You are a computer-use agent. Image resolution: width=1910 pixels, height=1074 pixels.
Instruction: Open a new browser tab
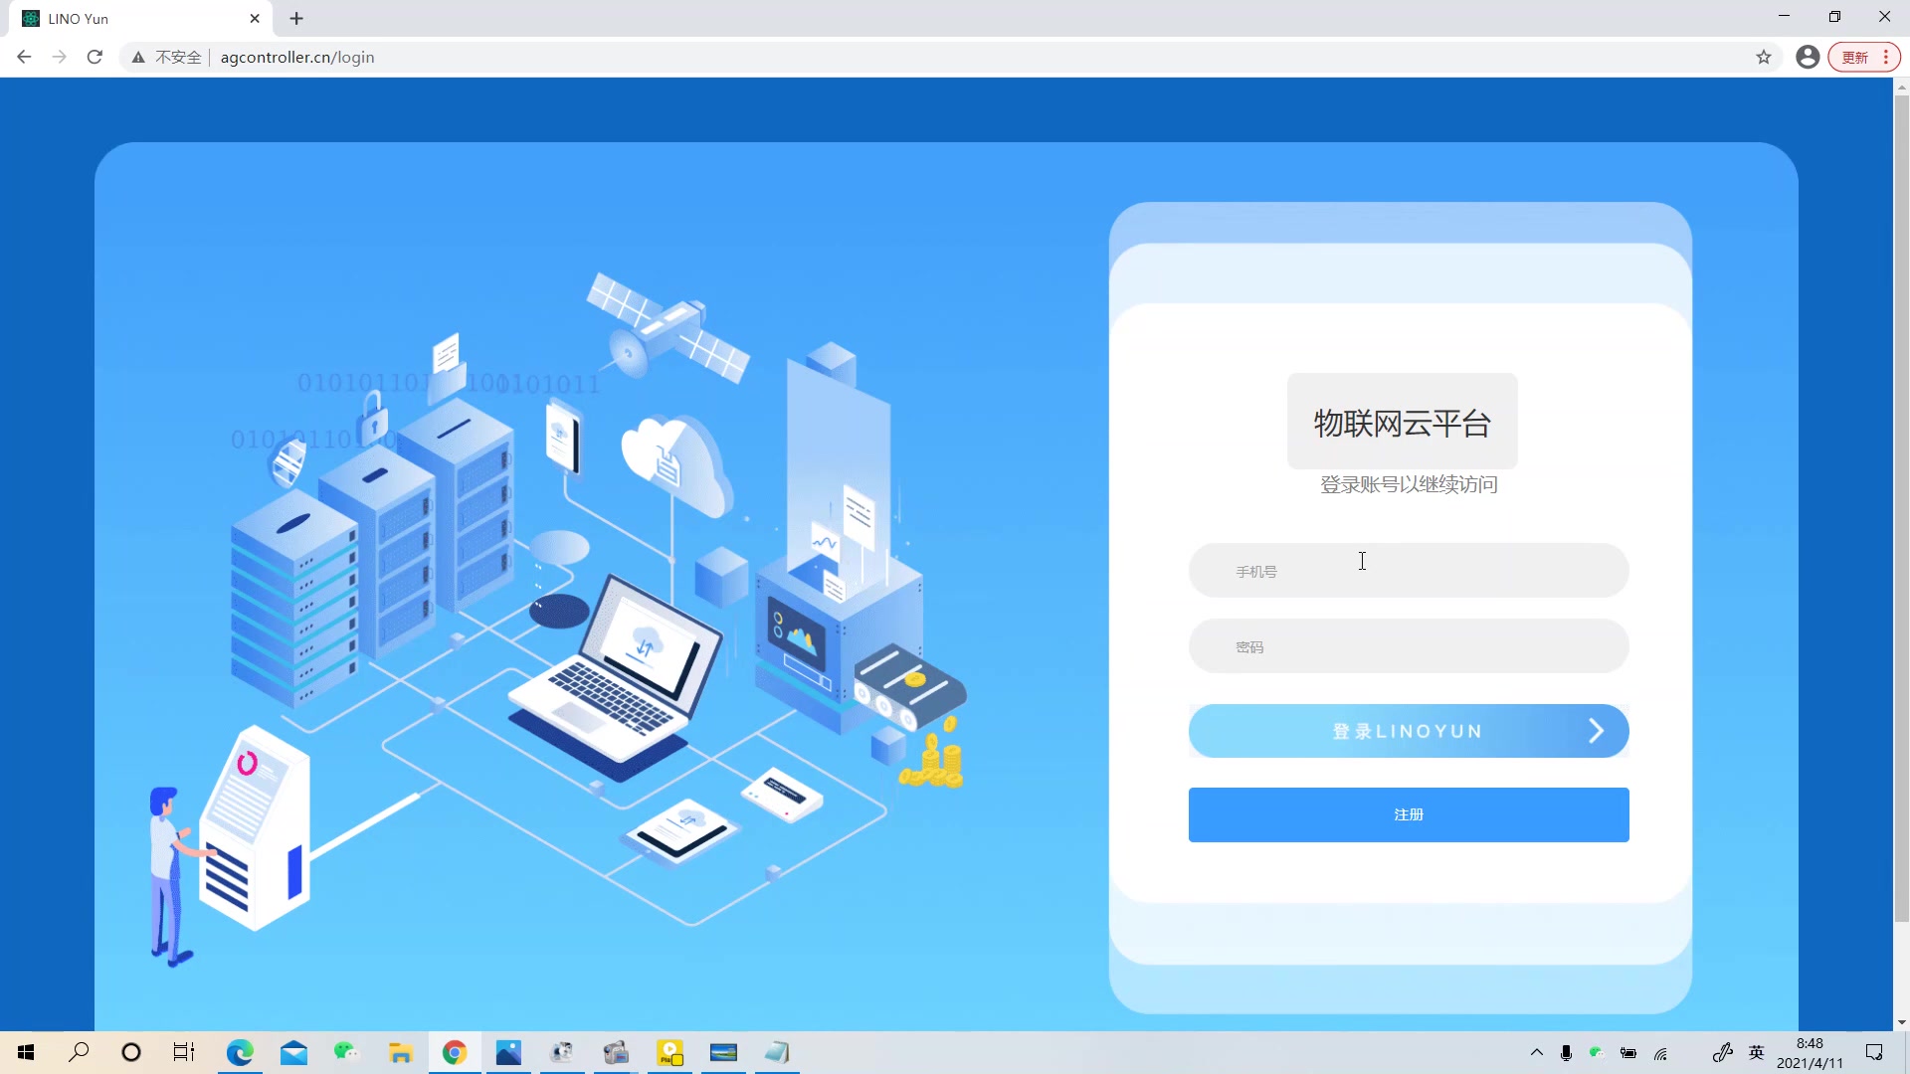coord(296,18)
